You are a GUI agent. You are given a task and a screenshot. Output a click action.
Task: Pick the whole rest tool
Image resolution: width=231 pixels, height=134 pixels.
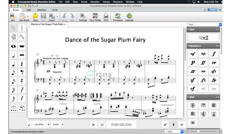click(22, 46)
